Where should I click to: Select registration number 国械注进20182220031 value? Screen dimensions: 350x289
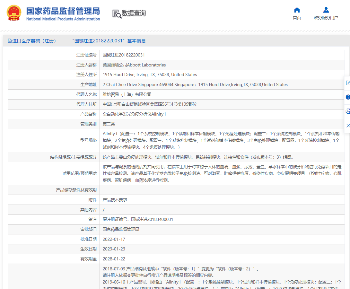(124, 55)
